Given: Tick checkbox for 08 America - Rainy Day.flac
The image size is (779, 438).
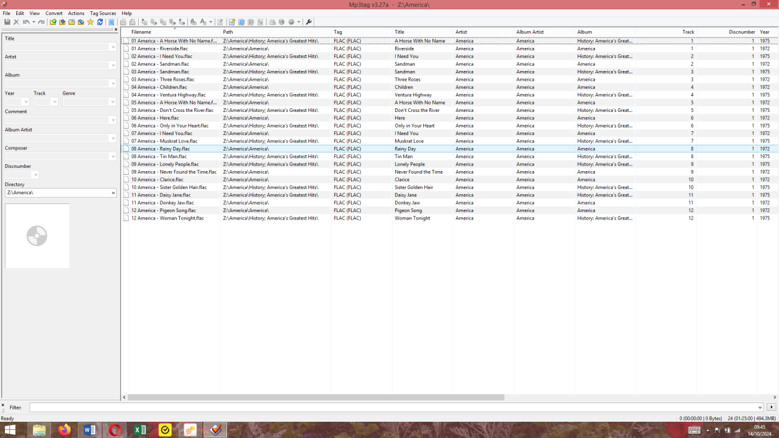Looking at the screenshot, I should point(126,149).
